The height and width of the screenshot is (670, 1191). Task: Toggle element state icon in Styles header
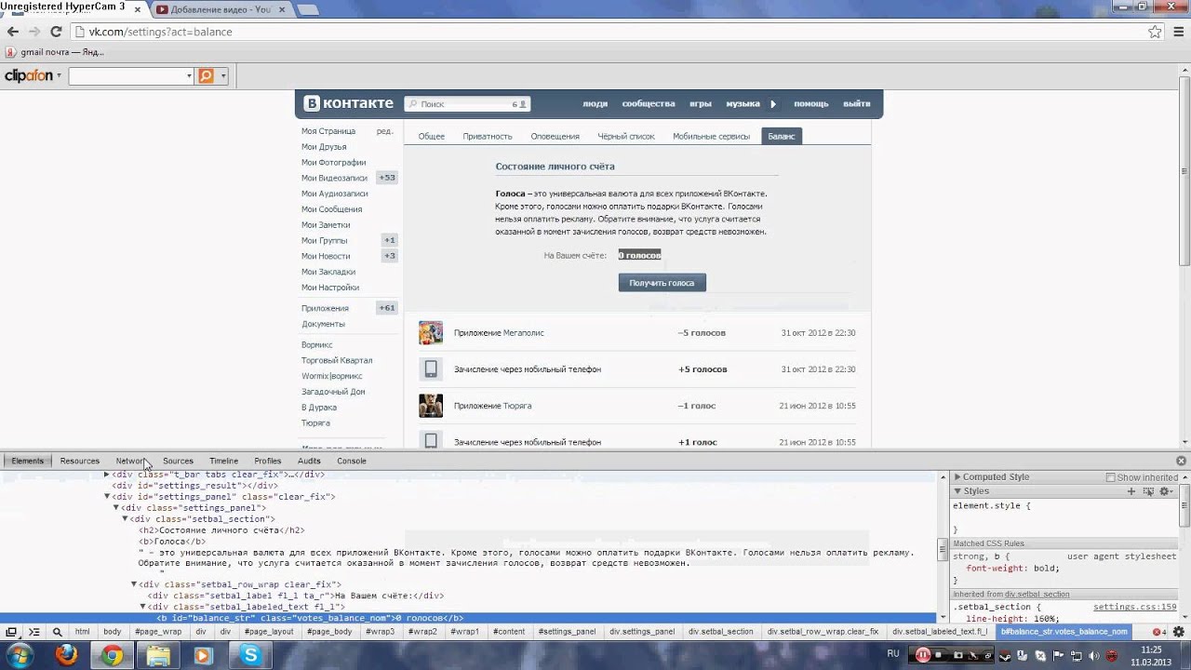click(x=1148, y=491)
